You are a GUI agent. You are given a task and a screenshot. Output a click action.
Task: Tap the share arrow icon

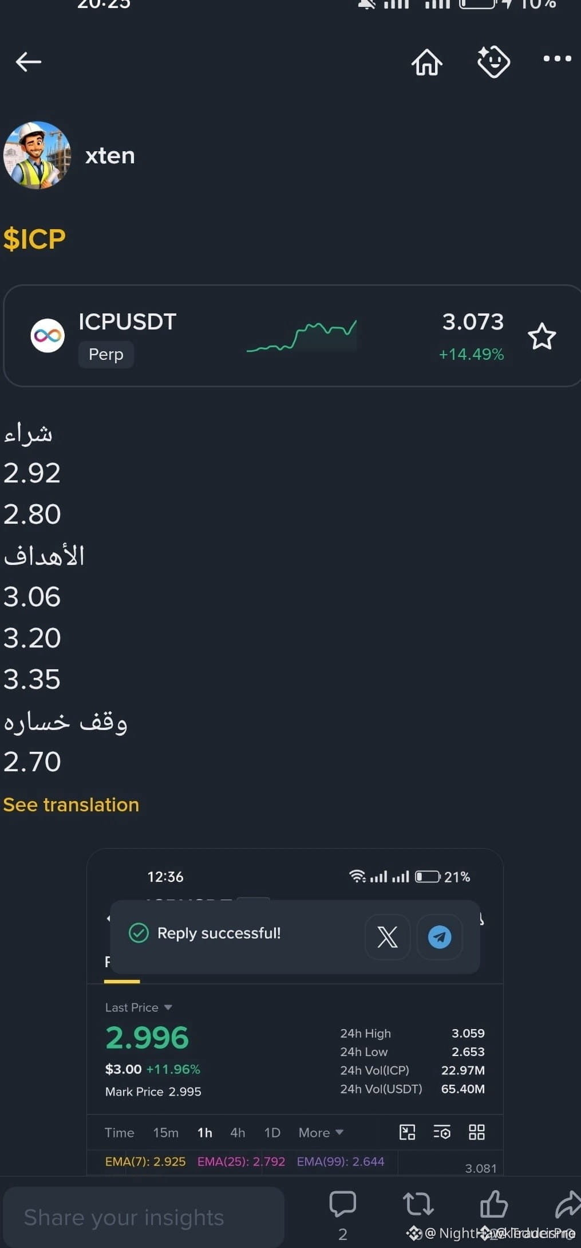pos(568,1203)
